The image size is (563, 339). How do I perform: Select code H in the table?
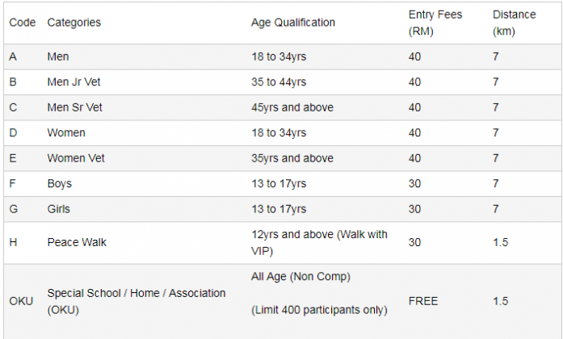coord(13,242)
